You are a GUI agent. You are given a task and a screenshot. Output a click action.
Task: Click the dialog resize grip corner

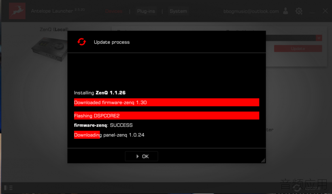[263, 161]
